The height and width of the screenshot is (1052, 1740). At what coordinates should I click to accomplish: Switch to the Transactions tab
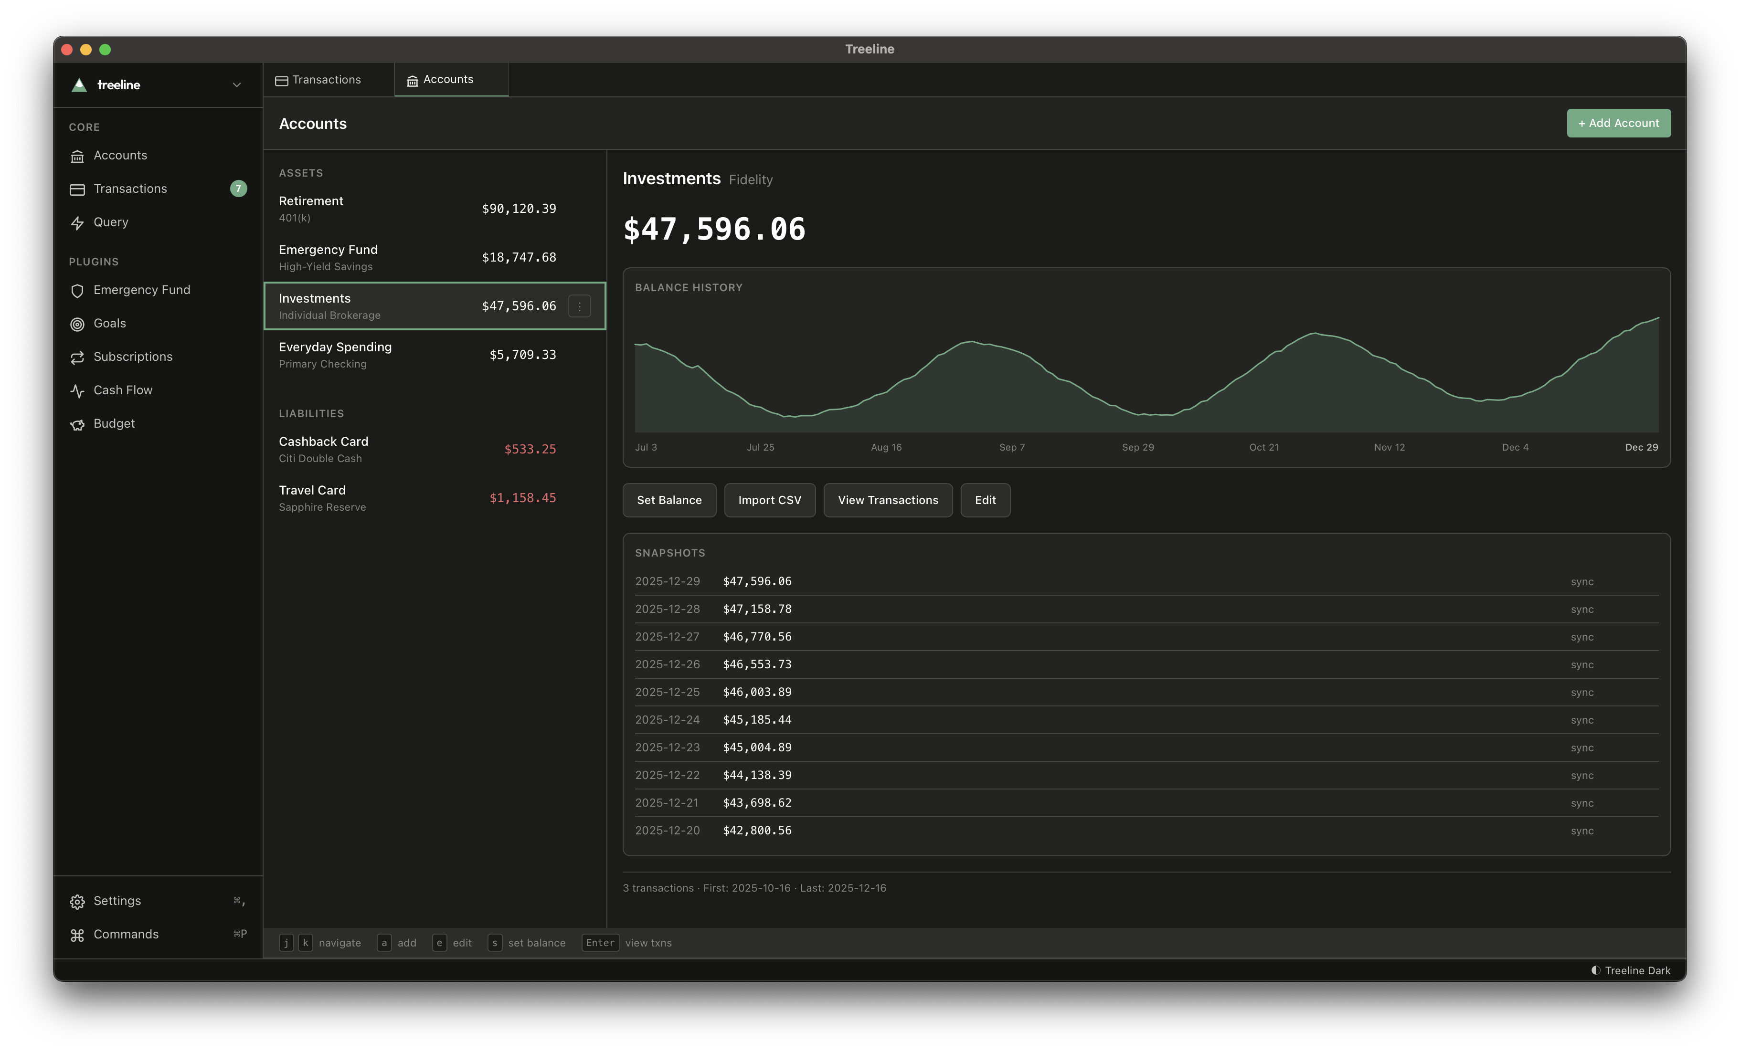[327, 79]
